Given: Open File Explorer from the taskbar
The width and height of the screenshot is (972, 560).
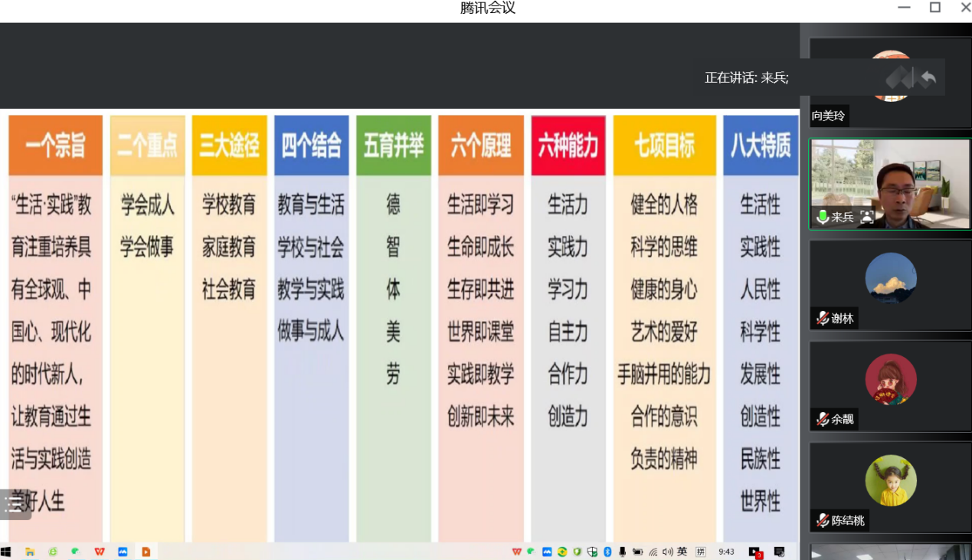Looking at the screenshot, I should coord(30,552).
